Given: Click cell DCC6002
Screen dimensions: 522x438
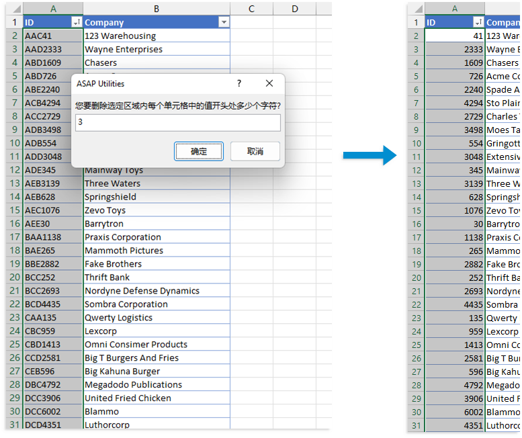Looking at the screenshot, I should point(53,411).
